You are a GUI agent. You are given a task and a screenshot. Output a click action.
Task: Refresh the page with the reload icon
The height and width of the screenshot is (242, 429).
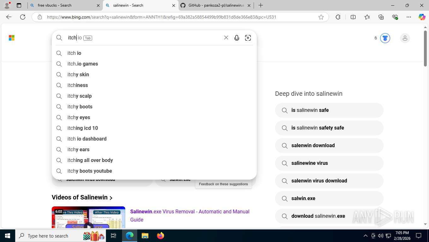(x=23, y=17)
